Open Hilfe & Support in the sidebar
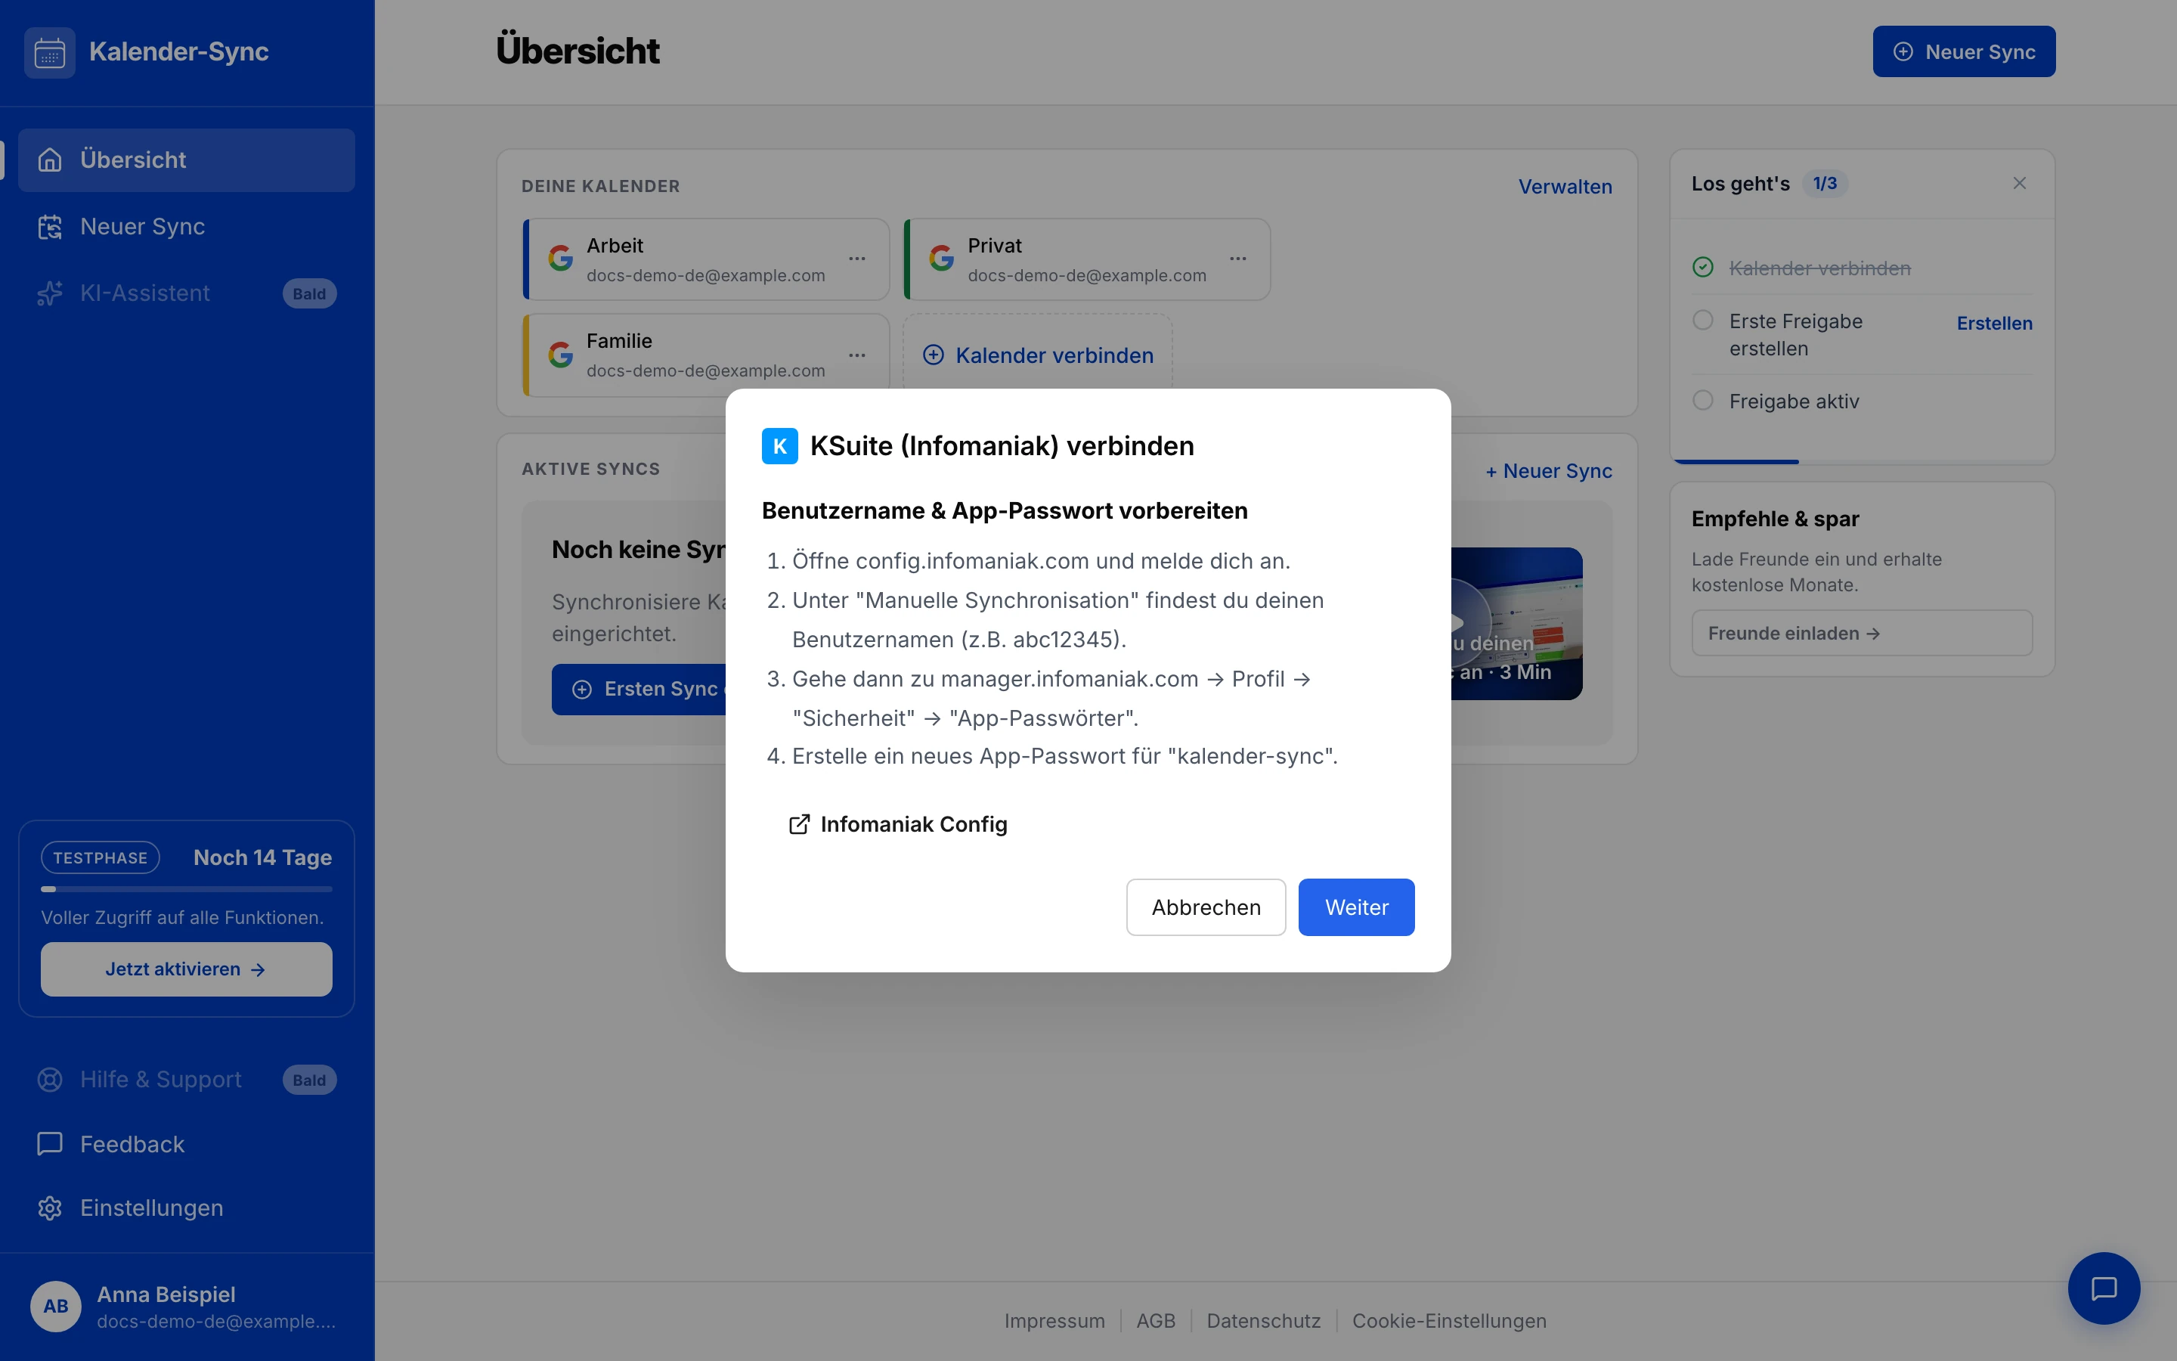2177x1361 pixels. (x=186, y=1079)
